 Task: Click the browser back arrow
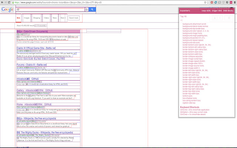(x=2, y=3)
